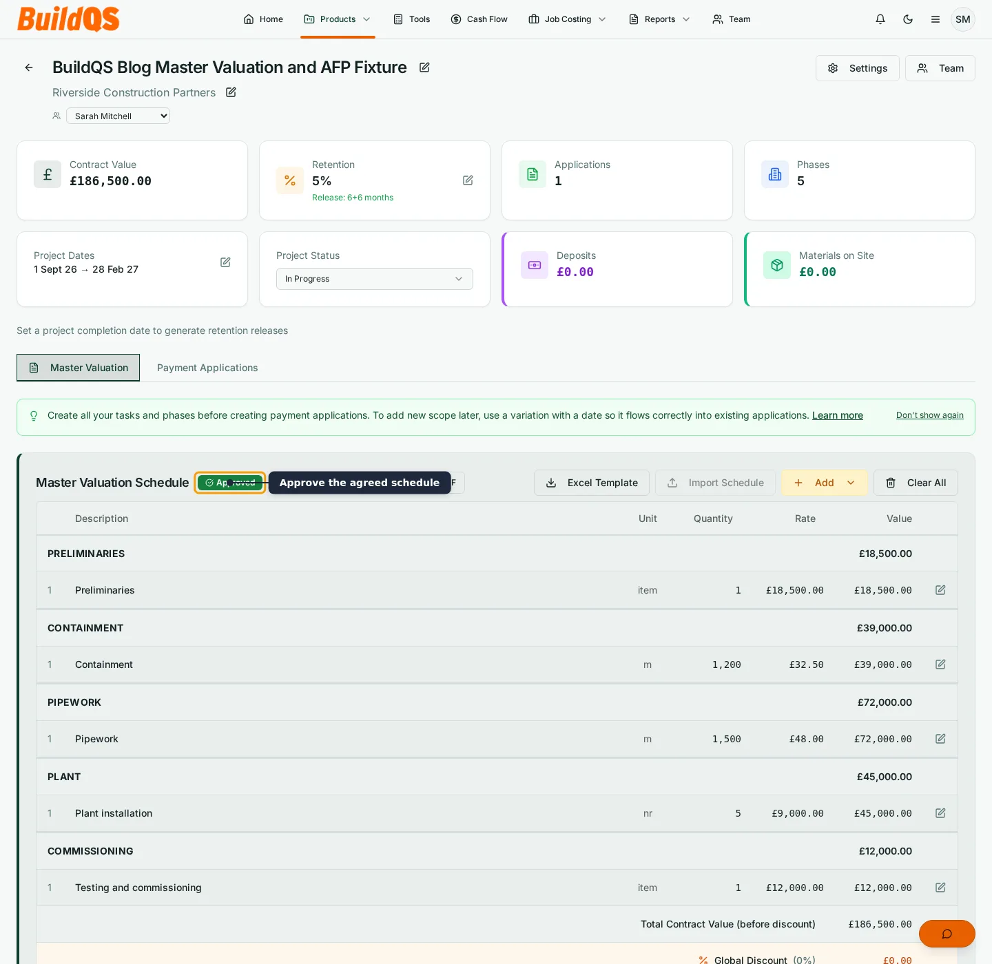Edit Retention percentage icon

click(468, 180)
